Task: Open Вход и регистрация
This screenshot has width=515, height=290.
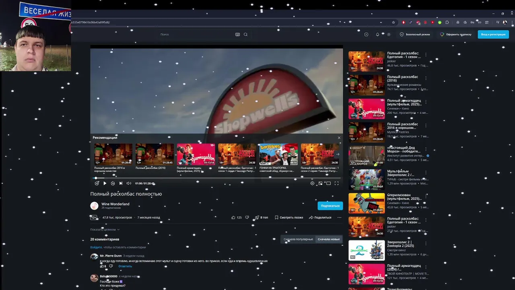Action: pyautogui.click(x=493, y=34)
